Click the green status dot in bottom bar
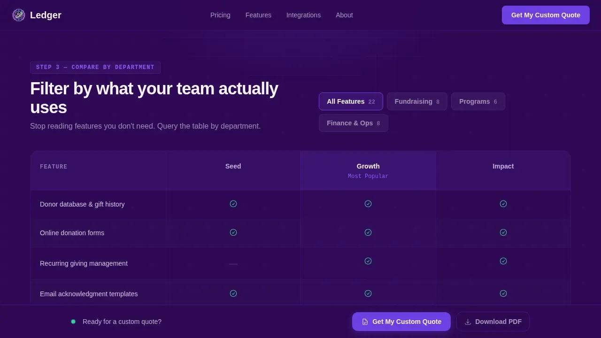This screenshot has width=601, height=338. 73,322
